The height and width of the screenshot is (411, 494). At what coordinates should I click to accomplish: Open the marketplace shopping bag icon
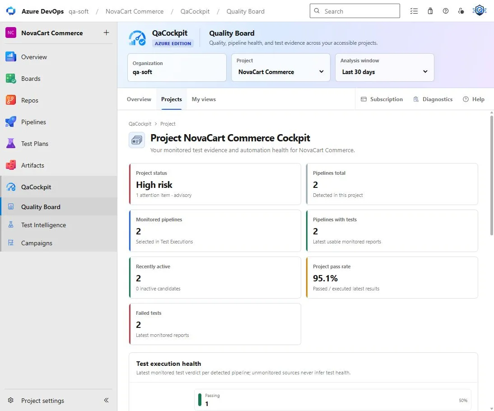[430, 11]
